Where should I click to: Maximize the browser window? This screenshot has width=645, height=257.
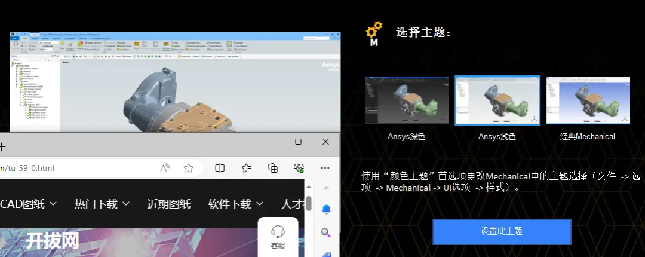298,142
